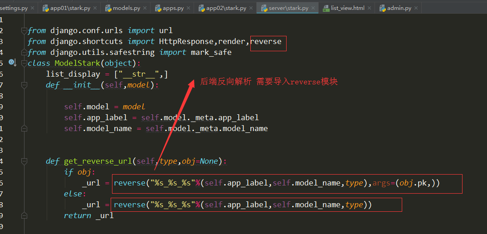Collapse the def get_reverse_url method
This screenshot has width=487, height=234.
point(24,161)
